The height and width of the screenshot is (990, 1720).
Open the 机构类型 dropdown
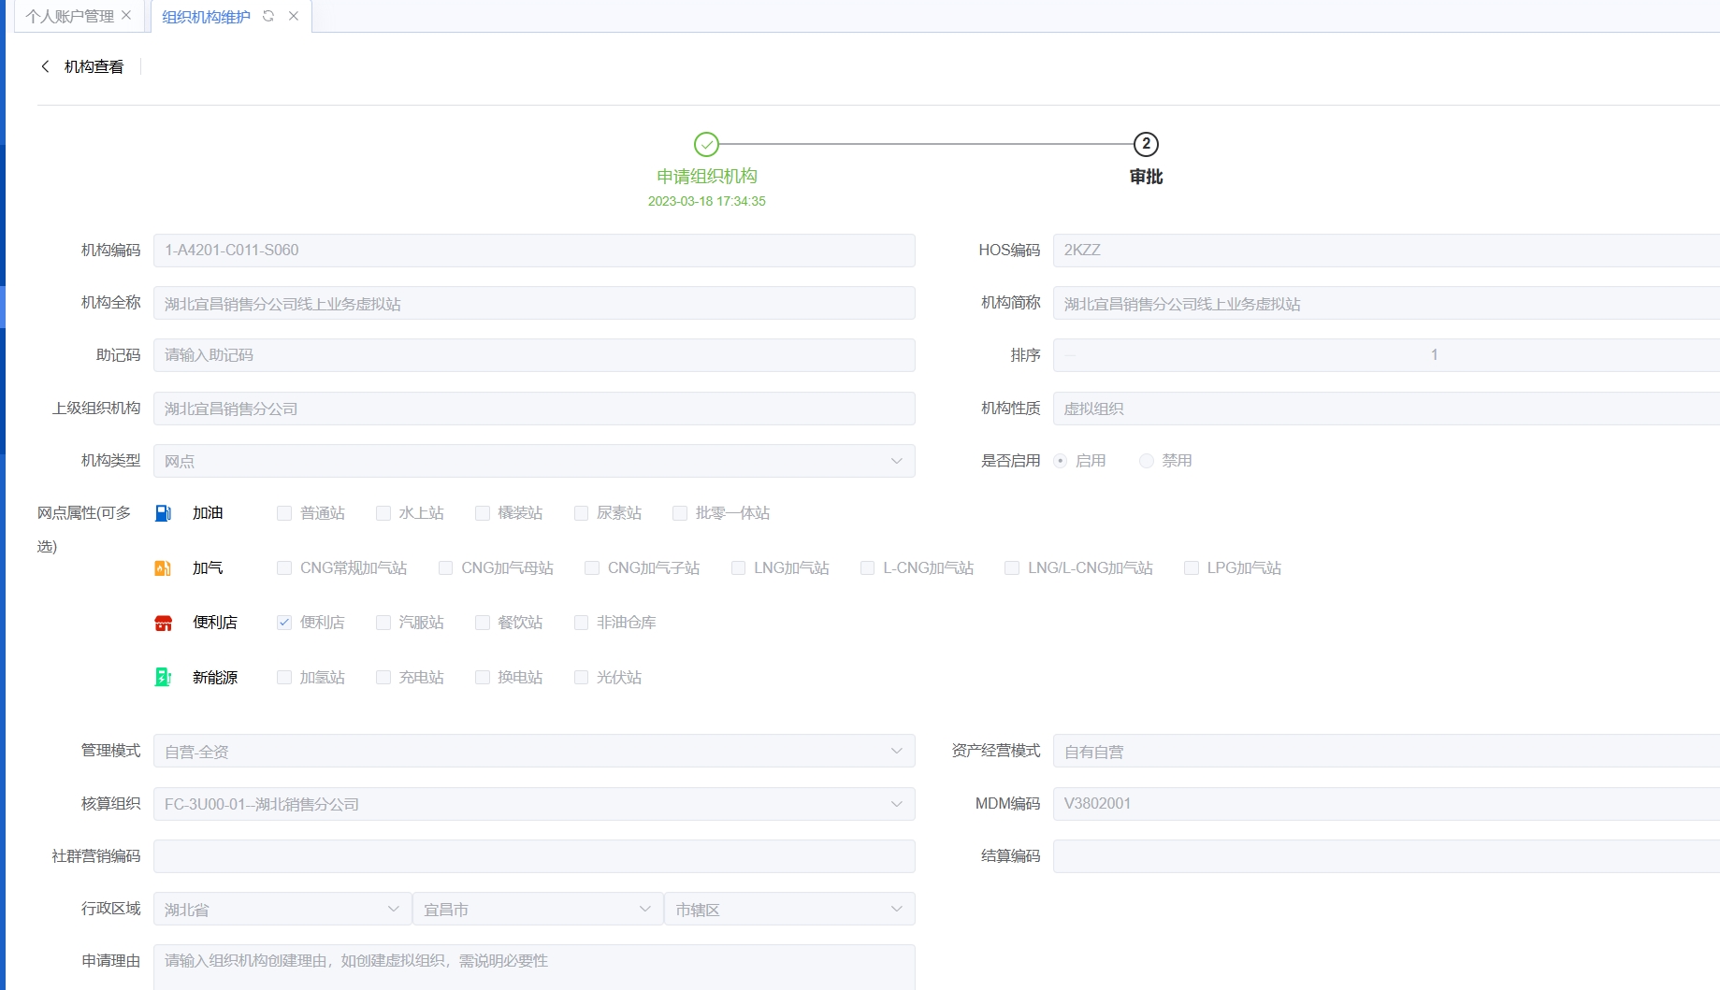[533, 461]
